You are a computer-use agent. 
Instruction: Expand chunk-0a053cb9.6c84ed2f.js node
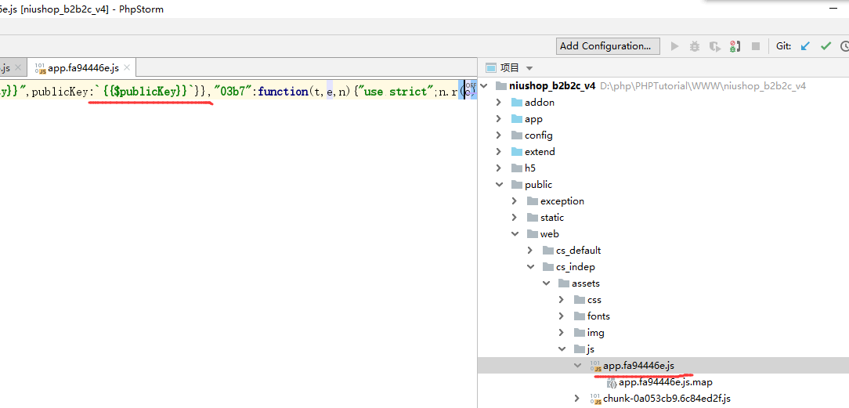click(x=577, y=399)
